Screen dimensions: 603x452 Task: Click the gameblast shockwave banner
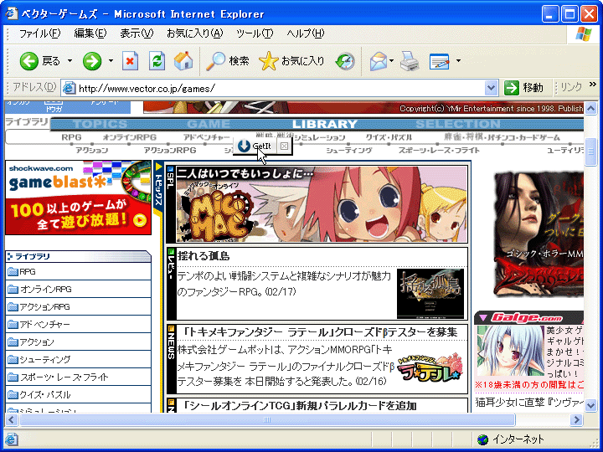click(78, 198)
